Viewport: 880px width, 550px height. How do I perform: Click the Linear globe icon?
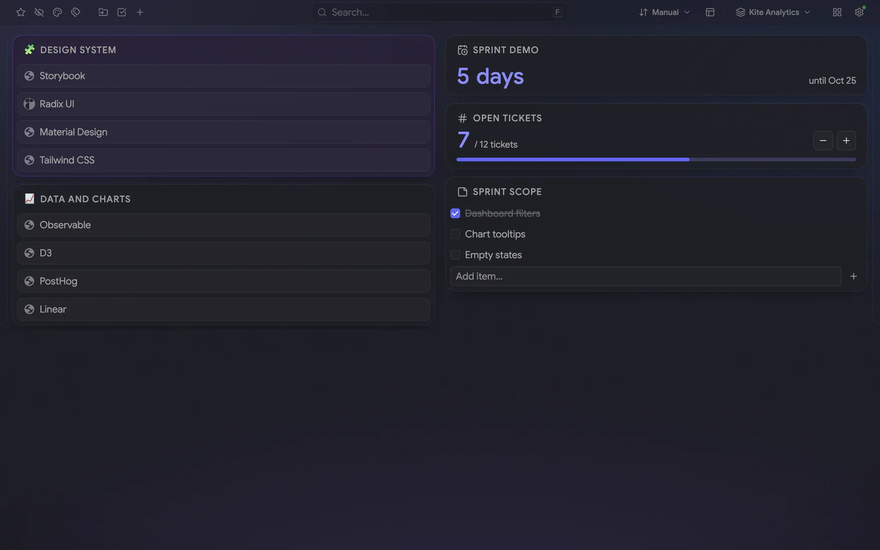(29, 309)
